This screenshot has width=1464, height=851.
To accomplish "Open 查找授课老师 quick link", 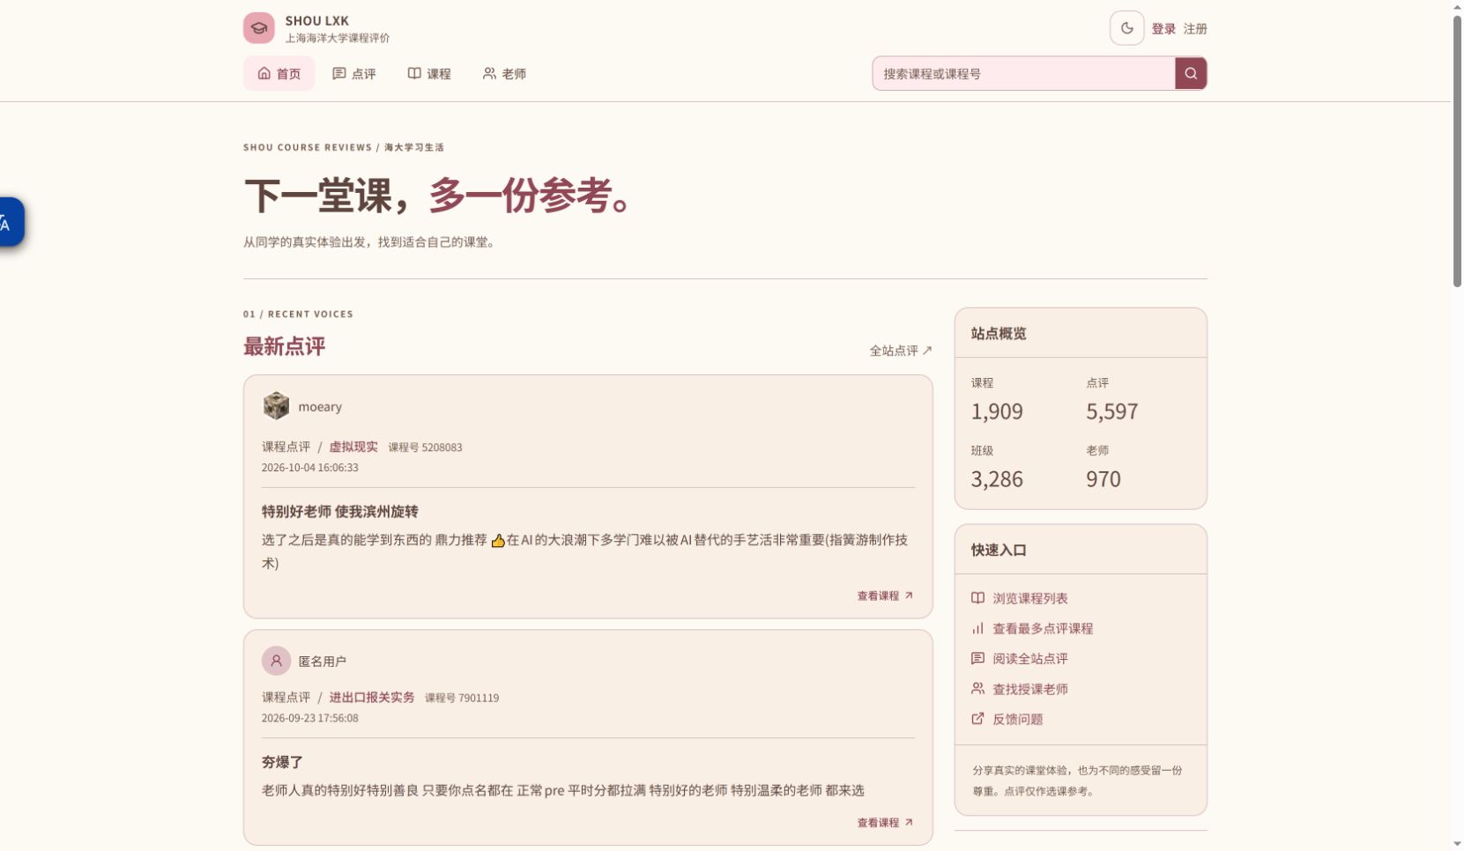I will (x=1020, y=689).
